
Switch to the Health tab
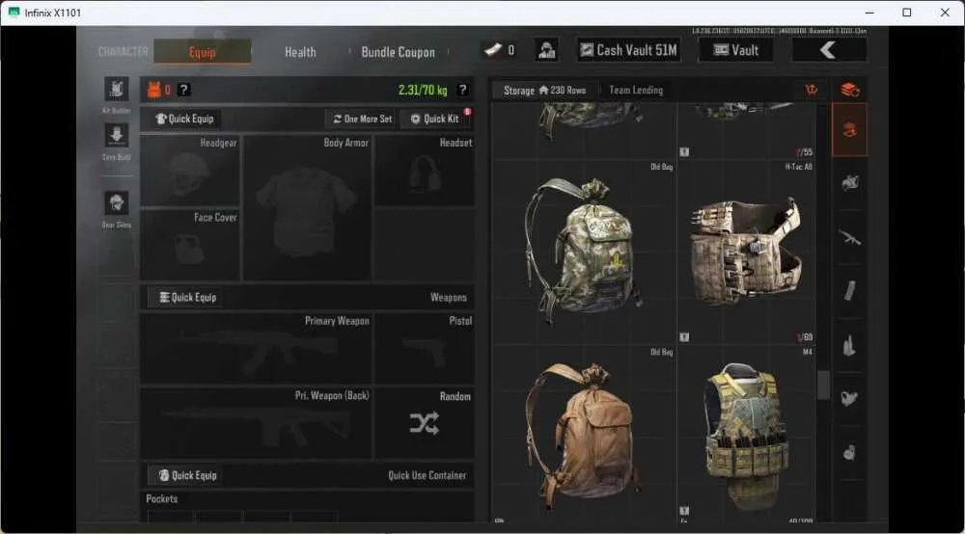tap(300, 52)
